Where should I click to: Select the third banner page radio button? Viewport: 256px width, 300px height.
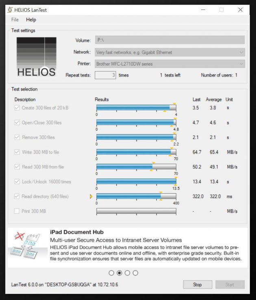[x=127, y=273]
